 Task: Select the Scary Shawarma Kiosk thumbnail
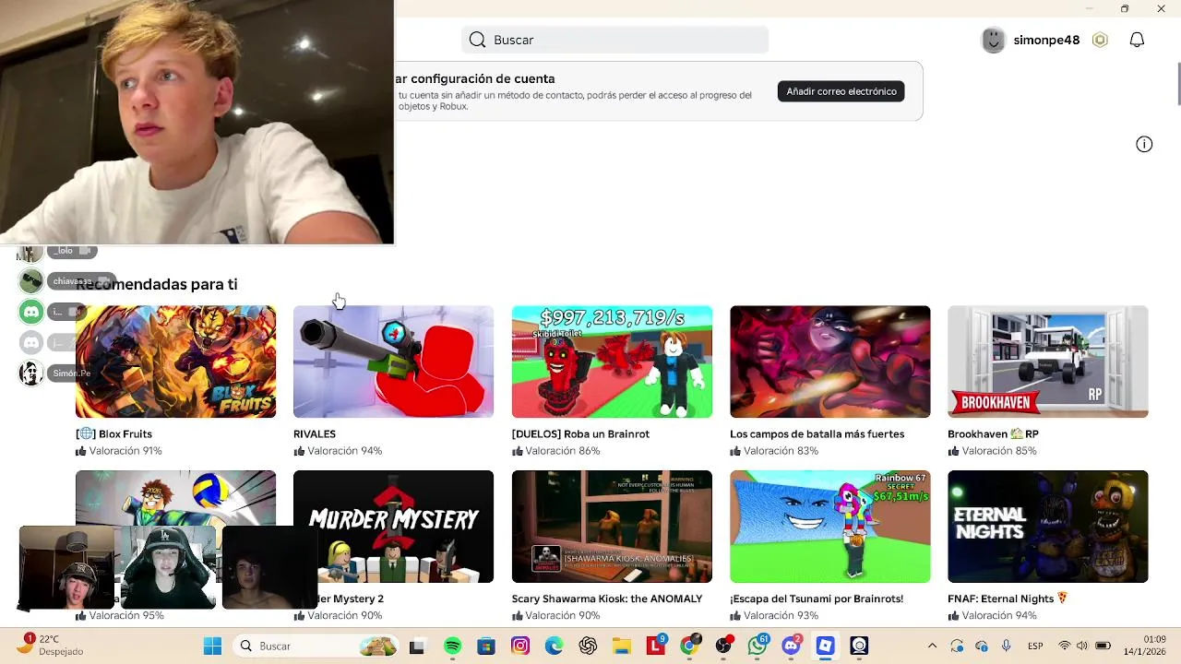[612, 527]
